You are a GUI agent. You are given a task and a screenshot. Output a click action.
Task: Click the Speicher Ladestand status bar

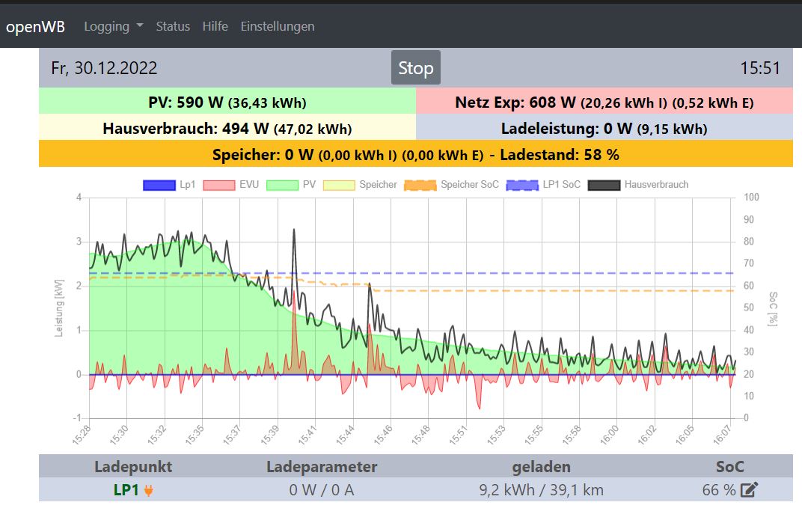pos(415,155)
